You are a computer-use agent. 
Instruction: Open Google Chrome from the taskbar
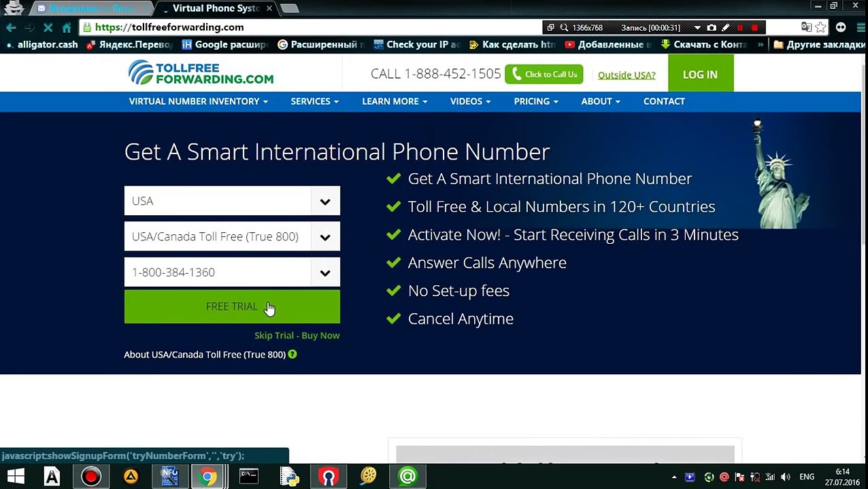[209, 477]
